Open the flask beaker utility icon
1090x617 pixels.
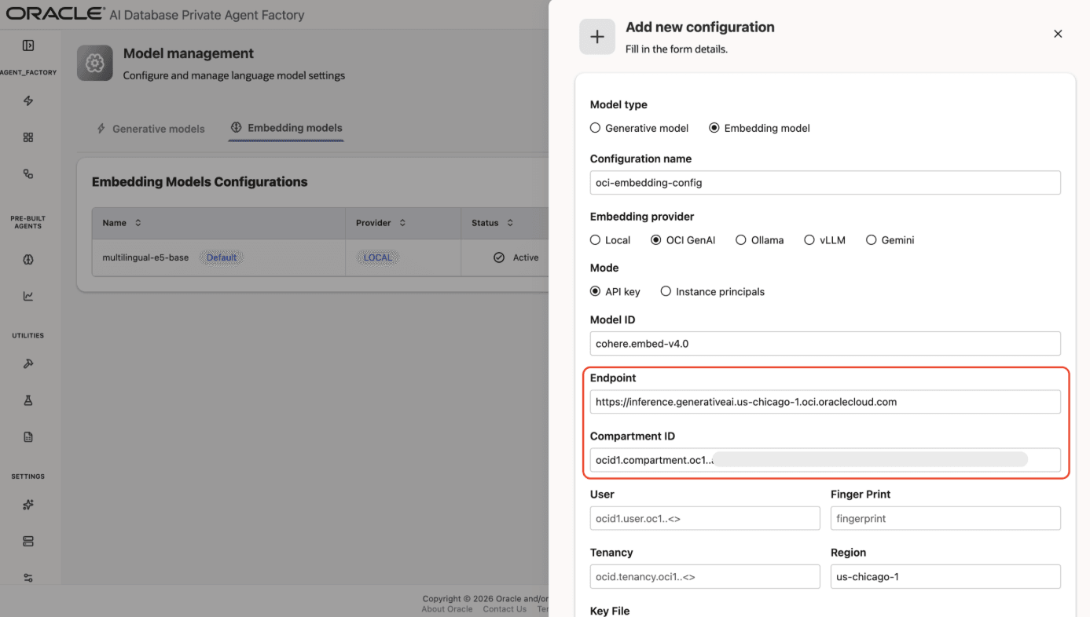pyautogui.click(x=28, y=400)
